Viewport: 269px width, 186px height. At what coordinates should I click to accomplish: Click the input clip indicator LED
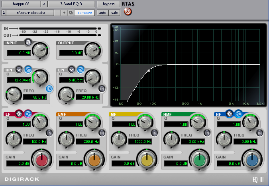99,28
